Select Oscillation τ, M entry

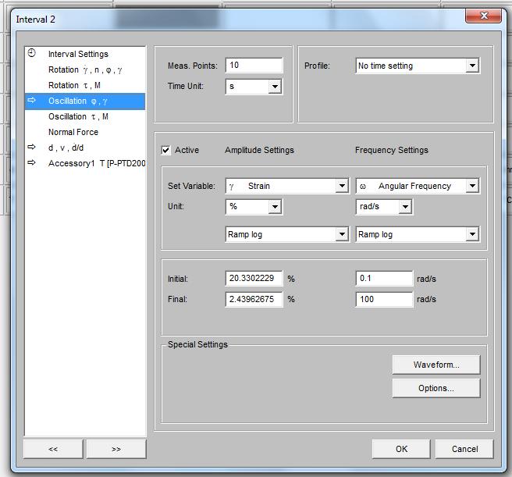[85, 116]
